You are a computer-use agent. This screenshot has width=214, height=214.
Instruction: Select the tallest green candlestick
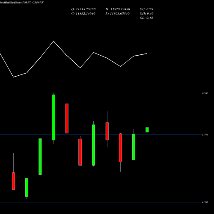pyautogui.click(x=53, y=117)
